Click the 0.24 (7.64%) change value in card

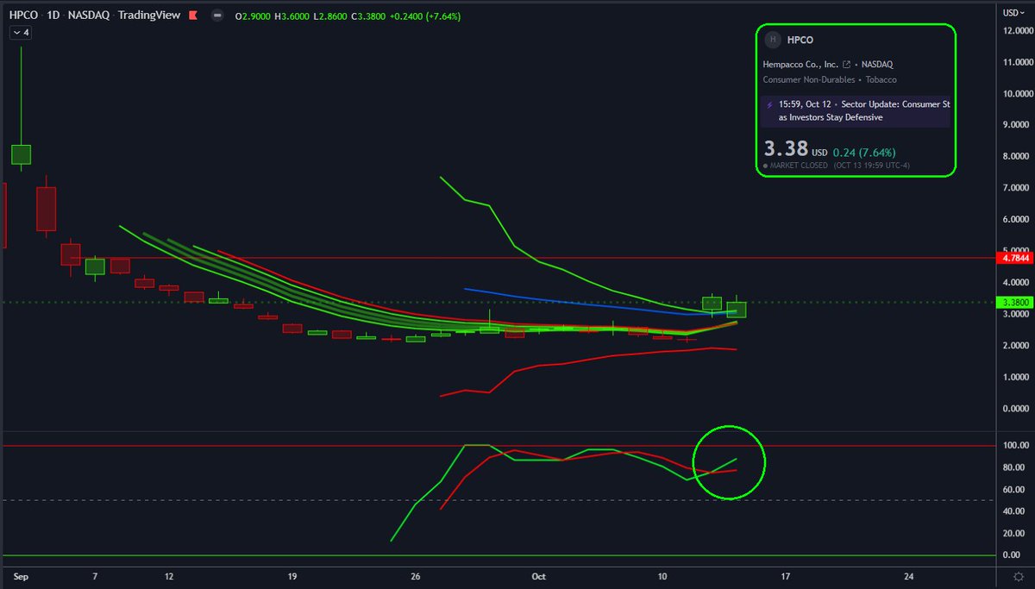866,154
